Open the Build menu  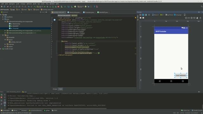point(35,4)
